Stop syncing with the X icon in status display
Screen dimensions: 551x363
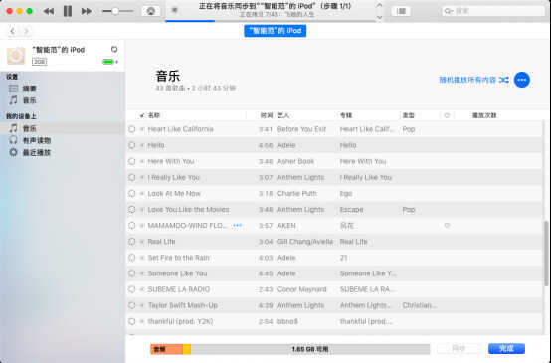pyautogui.click(x=174, y=10)
